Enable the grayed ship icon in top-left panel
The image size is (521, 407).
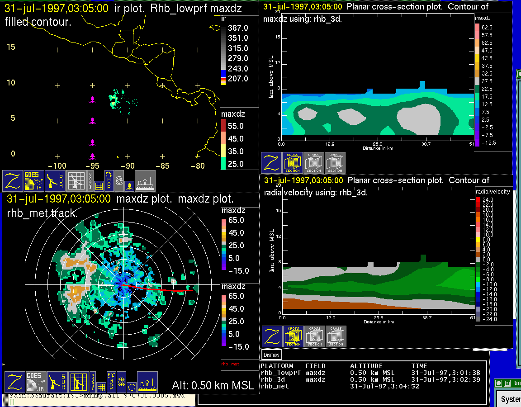pyautogui.click(x=145, y=181)
